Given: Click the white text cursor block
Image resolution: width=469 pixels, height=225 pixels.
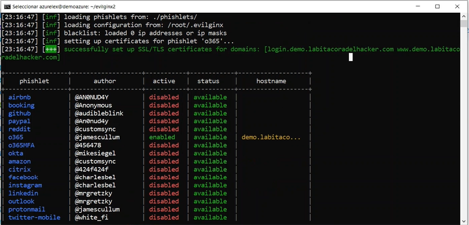Looking at the screenshot, I should tap(351, 57).
